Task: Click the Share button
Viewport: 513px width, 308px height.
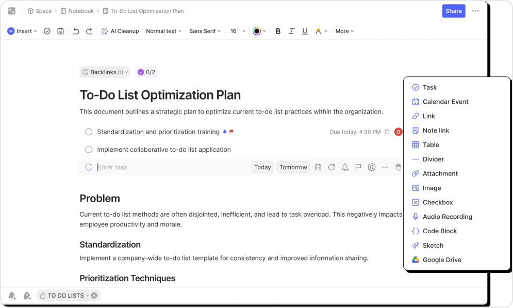Action: [x=453, y=11]
